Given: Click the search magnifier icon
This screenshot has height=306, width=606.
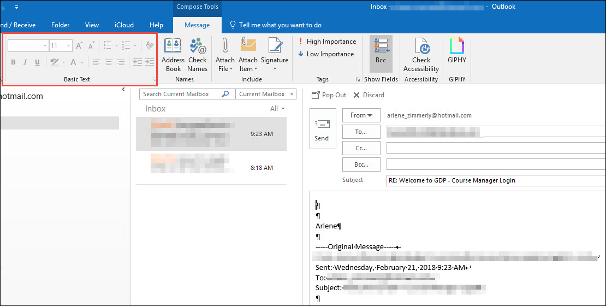Looking at the screenshot, I should pos(225,94).
